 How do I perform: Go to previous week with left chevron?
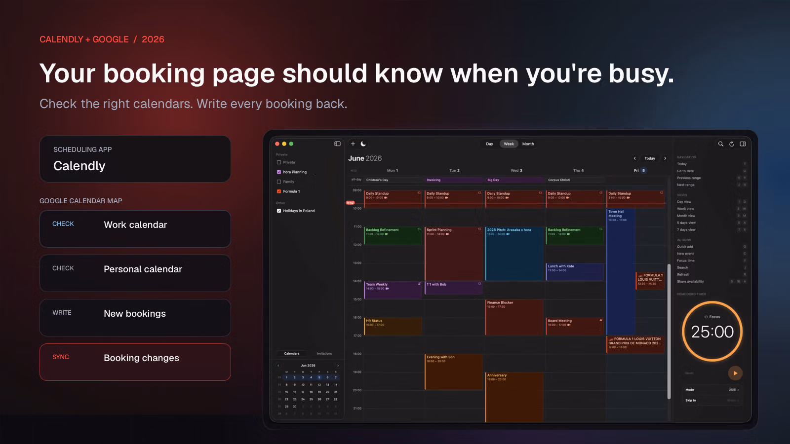pos(634,158)
